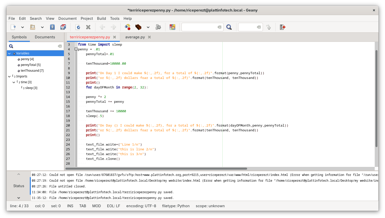This screenshot has width=385, height=218.
Task: Switch to the Symbols sidebar tab
Action: click(x=19, y=37)
